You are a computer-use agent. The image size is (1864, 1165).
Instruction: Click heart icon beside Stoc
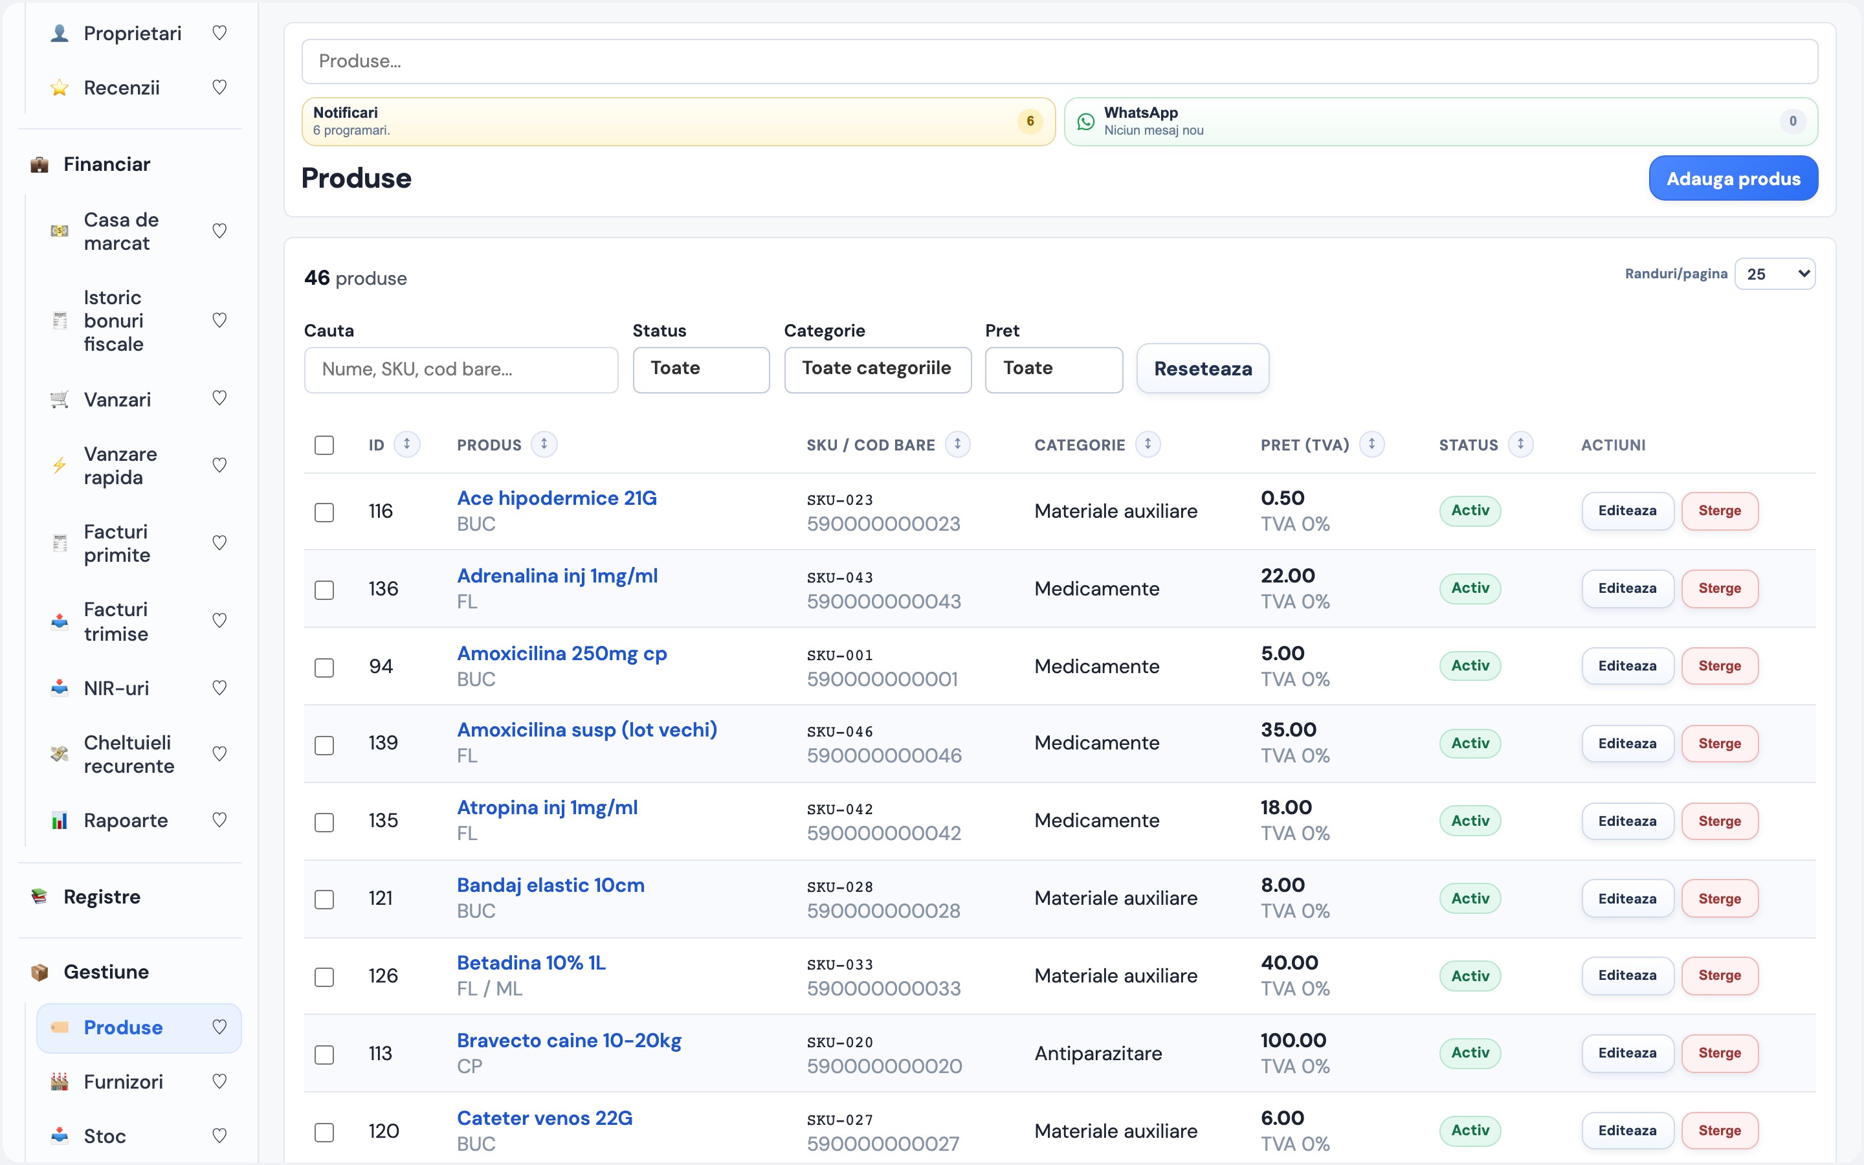tap(219, 1136)
